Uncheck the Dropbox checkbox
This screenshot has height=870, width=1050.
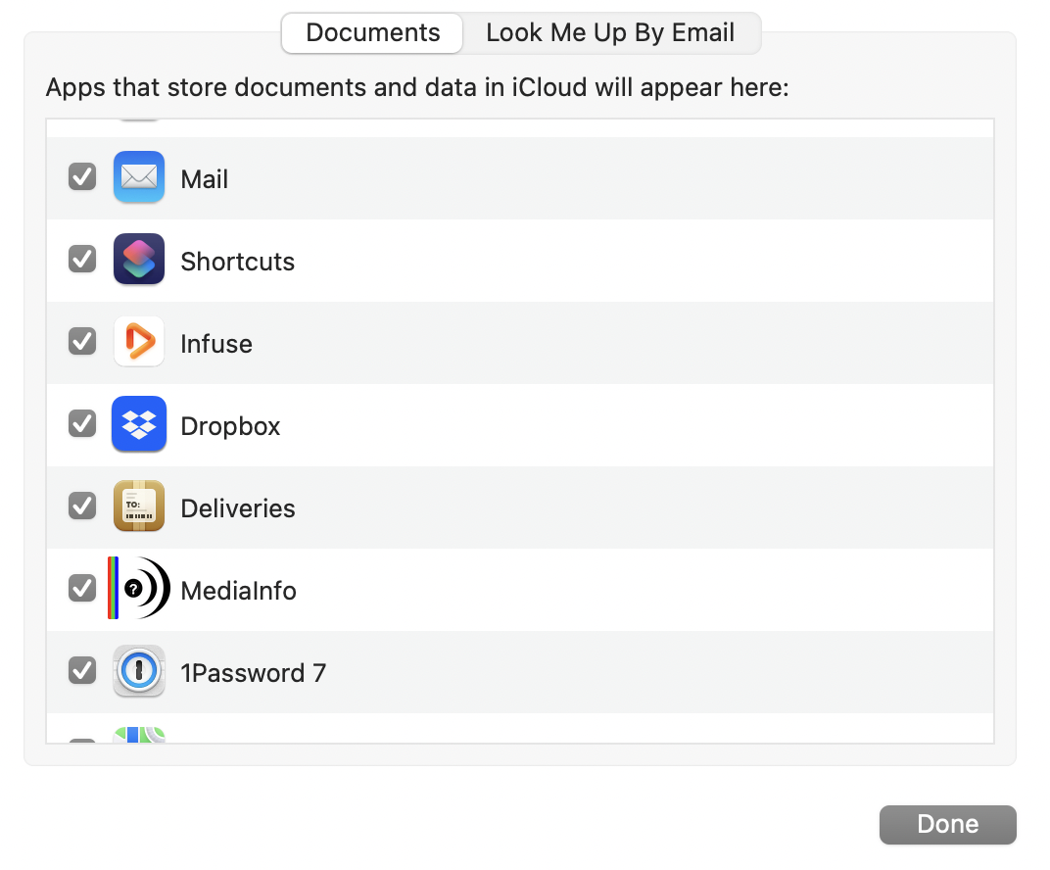coord(82,424)
